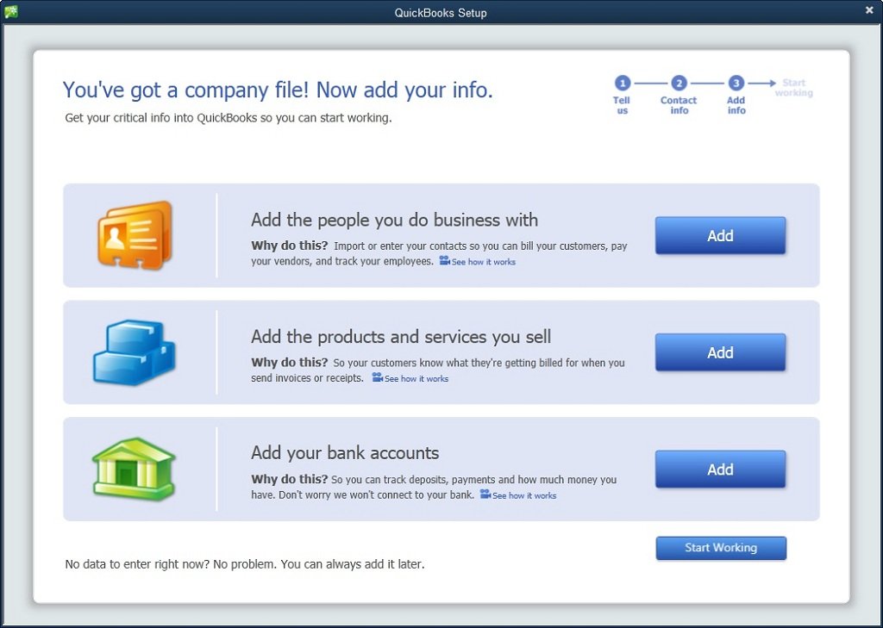Close the QuickBooks Setup window
This screenshot has height=628, width=883.
[x=868, y=10]
